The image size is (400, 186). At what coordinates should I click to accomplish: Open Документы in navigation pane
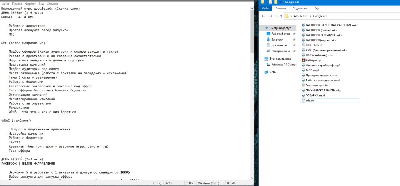[x=279, y=45]
